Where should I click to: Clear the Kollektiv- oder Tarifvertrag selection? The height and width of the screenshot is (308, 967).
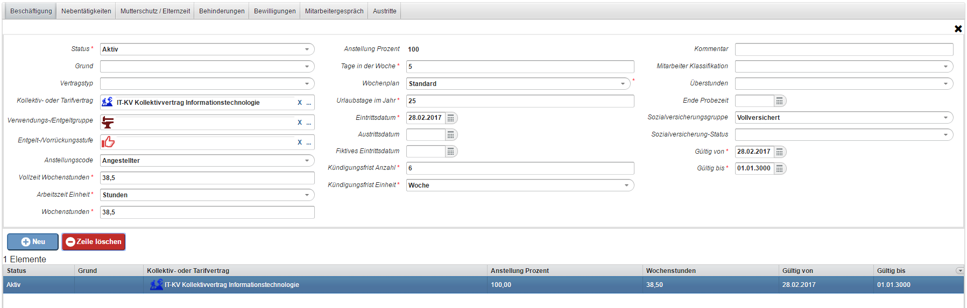(300, 103)
